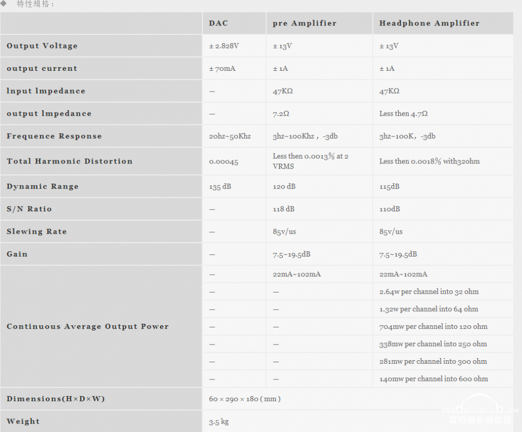Click the 135 dB dynamic range cell
This screenshot has width=522, height=432.
point(234,186)
